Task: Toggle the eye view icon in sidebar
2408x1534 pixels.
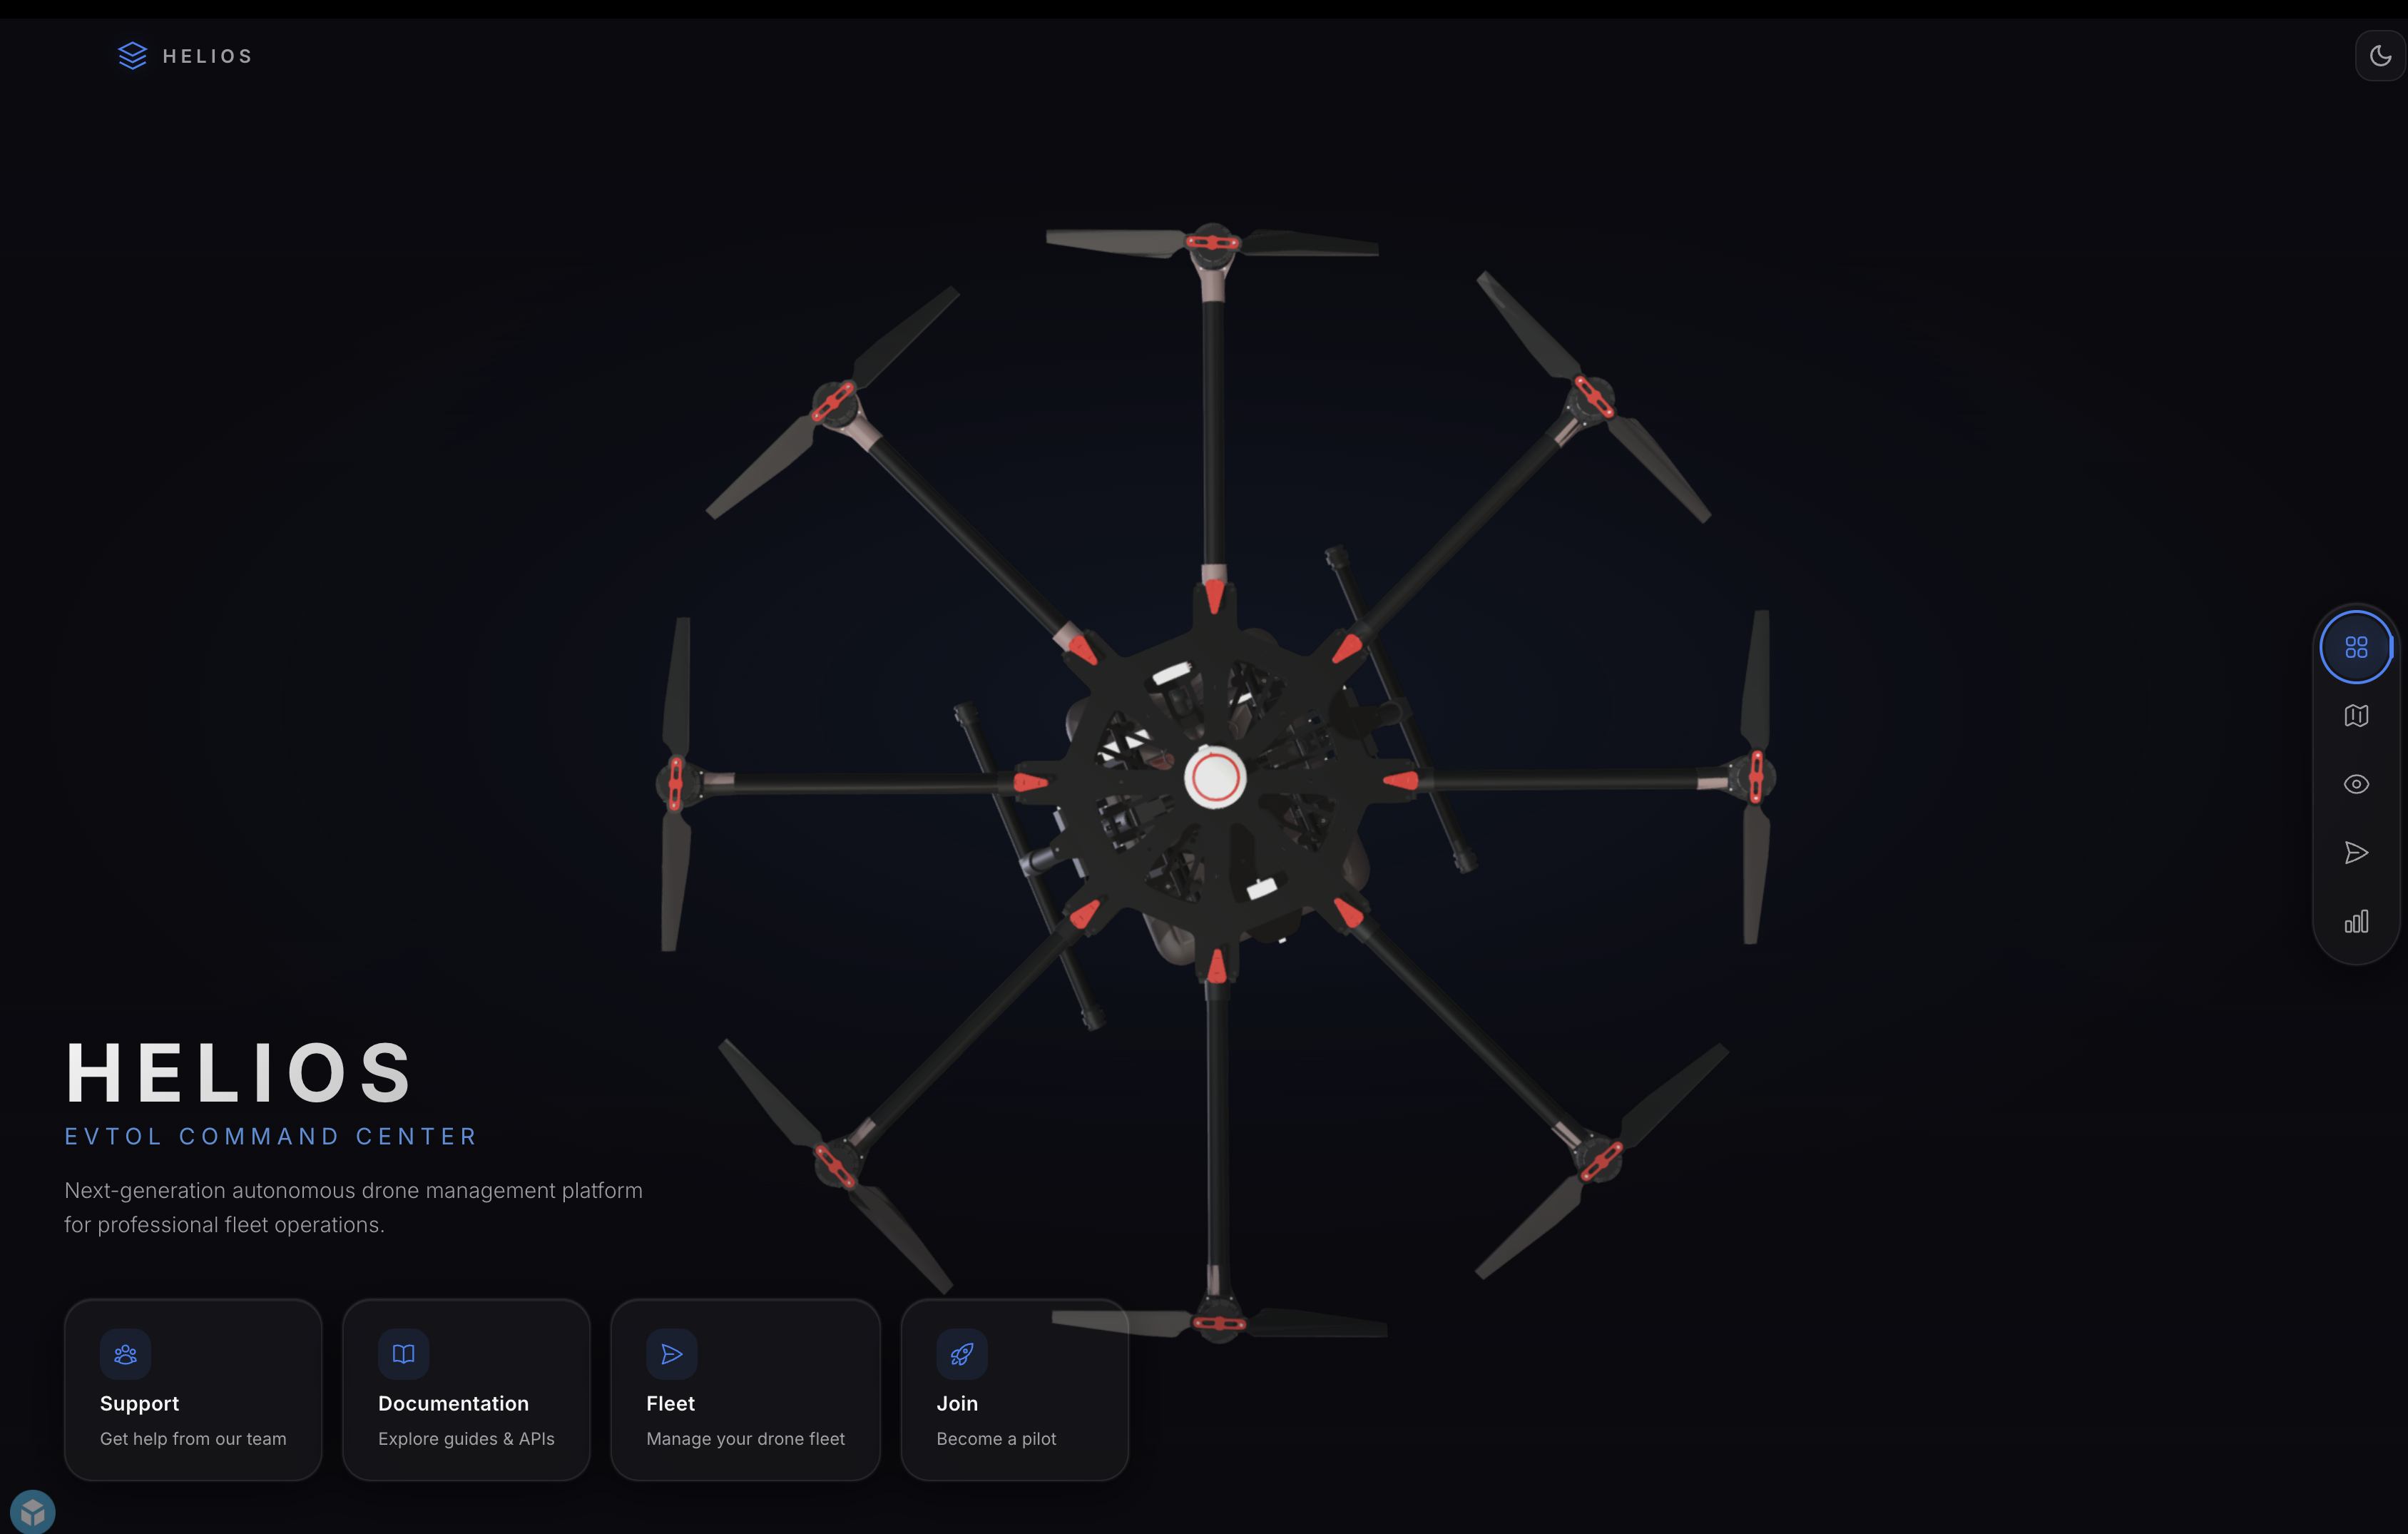Action: [x=2356, y=784]
